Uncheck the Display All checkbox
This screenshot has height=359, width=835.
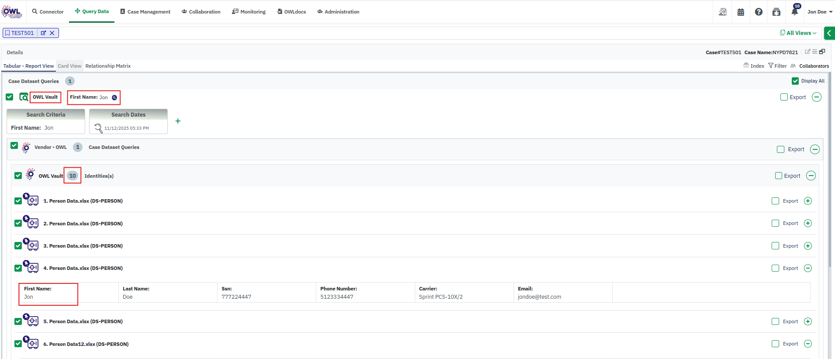click(x=795, y=81)
